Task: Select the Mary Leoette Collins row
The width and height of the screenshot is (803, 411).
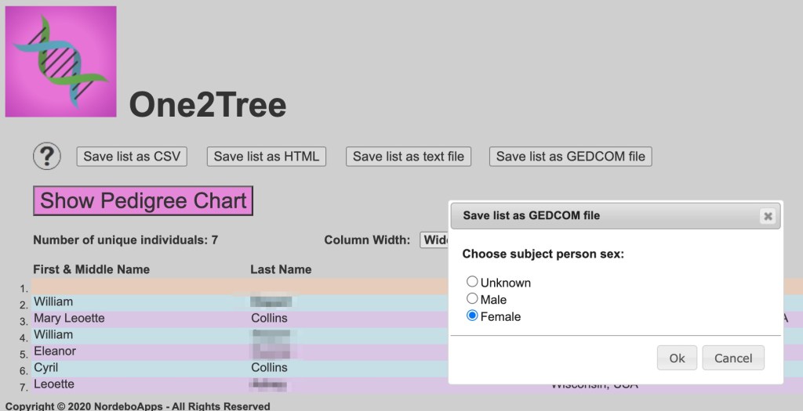Action: pos(69,319)
